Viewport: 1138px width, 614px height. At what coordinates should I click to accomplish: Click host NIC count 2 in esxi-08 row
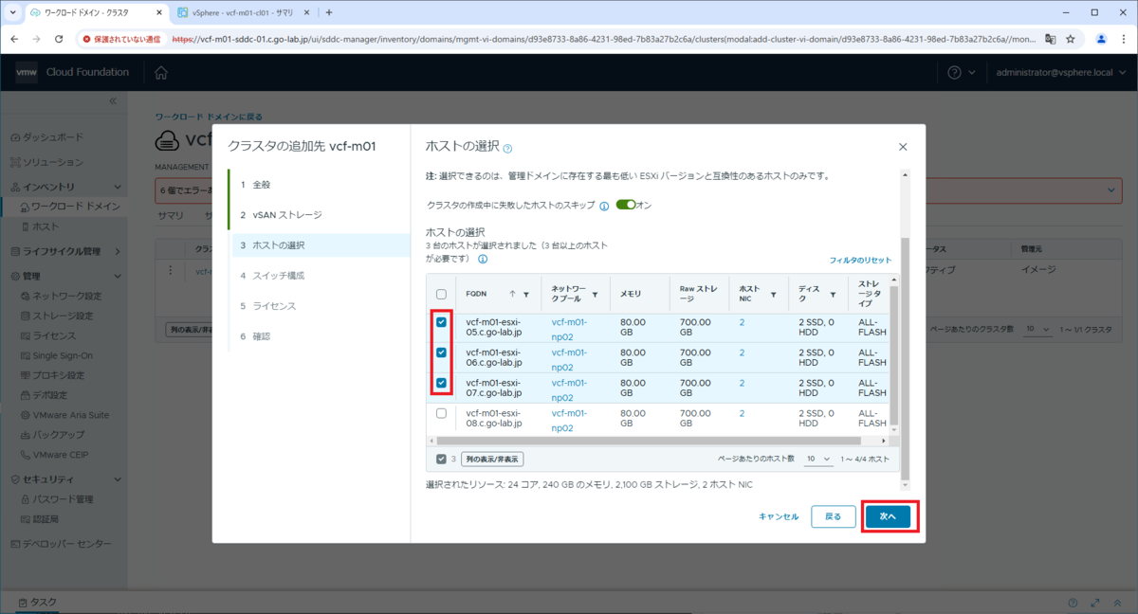point(742,413)
